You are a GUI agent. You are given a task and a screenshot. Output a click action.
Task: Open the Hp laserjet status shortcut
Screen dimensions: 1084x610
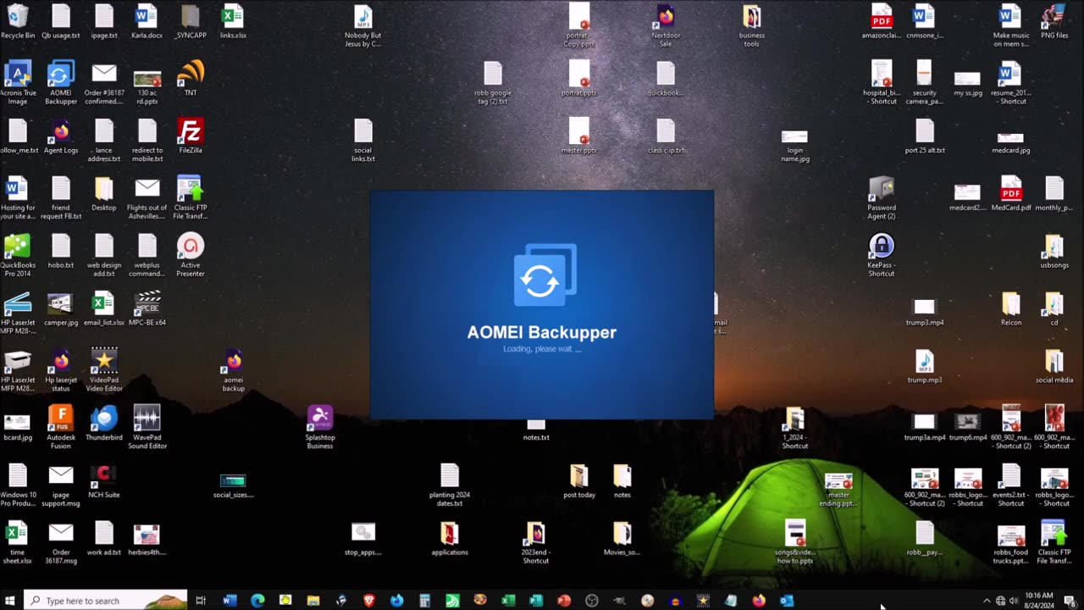click(x=61, y=369)
